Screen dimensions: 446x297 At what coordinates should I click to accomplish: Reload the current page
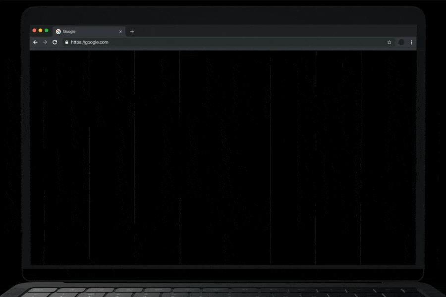tap(55, 43)
